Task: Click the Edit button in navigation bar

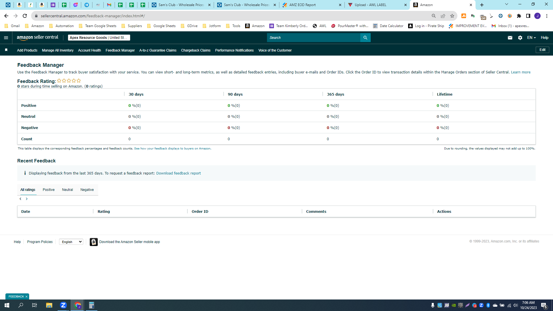Action: click(x=542, y=50)
